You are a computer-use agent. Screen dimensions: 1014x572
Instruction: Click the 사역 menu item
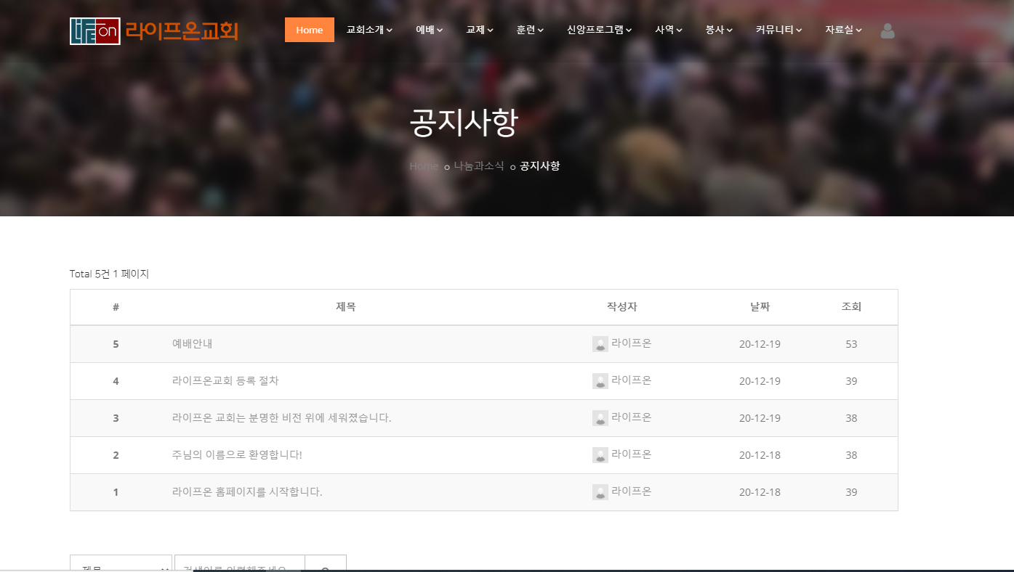coord(667,30)
